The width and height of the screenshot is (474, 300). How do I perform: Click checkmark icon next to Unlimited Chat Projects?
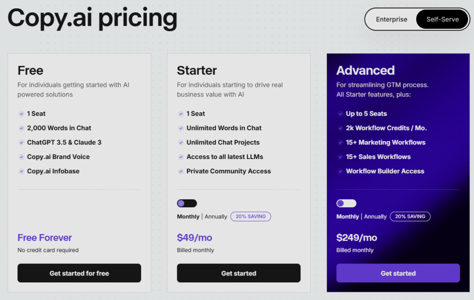point(181,143)
